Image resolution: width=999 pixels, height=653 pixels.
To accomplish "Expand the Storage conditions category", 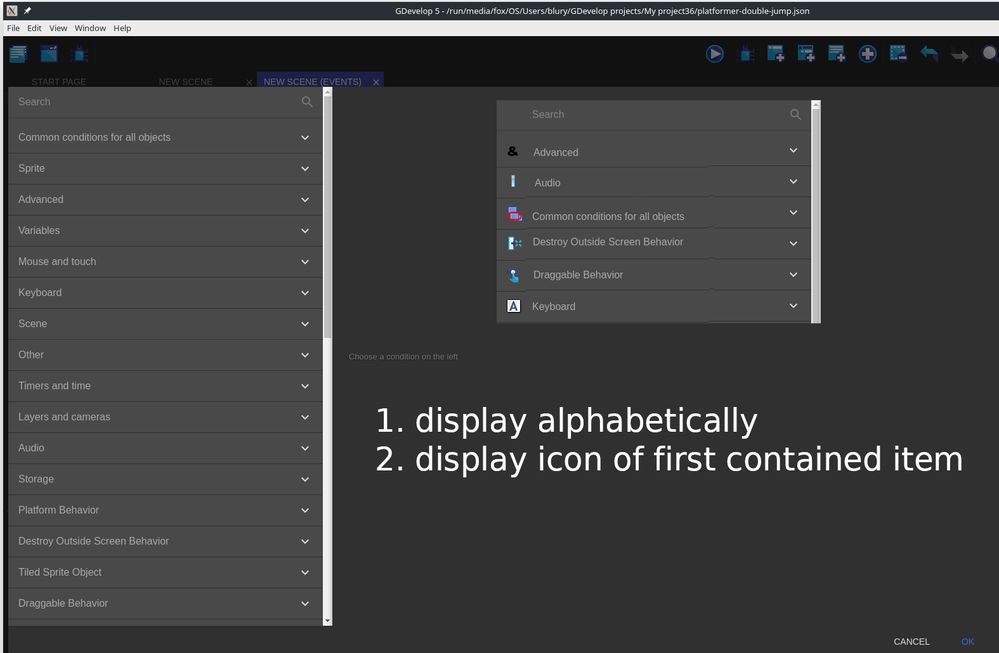I will point(166,479).
